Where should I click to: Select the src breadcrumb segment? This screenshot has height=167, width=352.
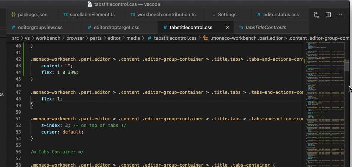[x=15, y=38]
